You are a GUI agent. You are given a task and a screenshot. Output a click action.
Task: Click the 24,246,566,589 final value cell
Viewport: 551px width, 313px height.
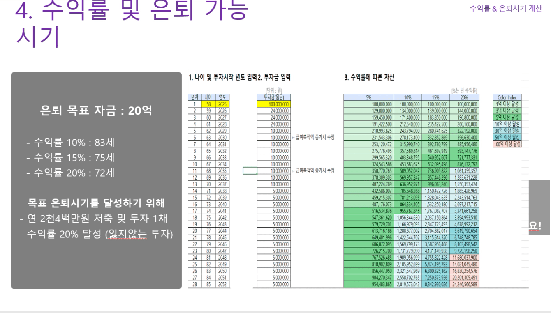(465, 284)
